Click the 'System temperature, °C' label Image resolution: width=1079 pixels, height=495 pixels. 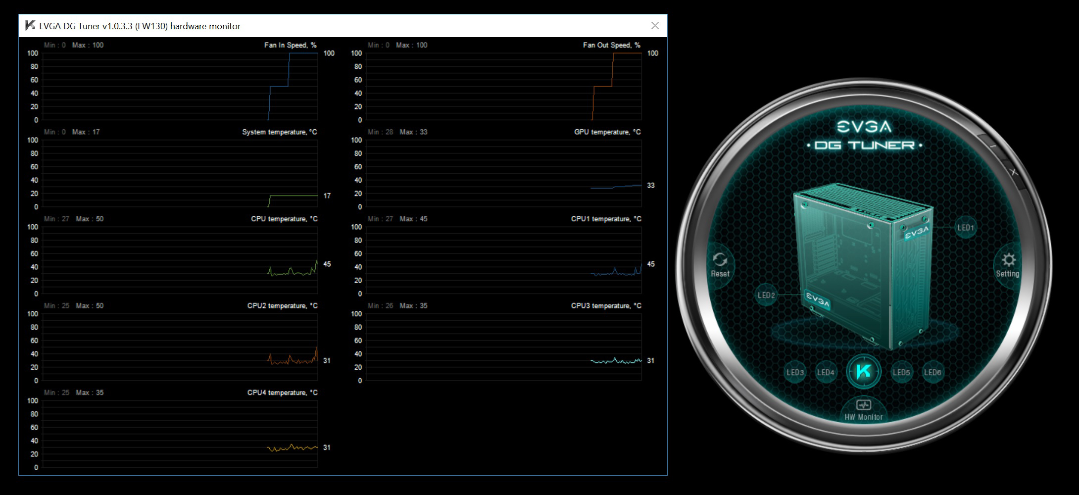(280, 132)
